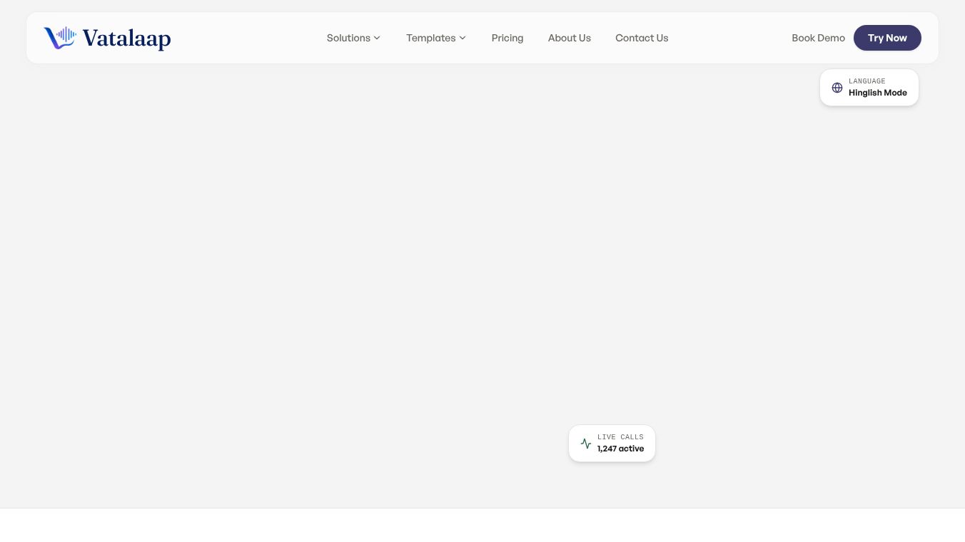The height and width of the screenshot is (542, 965).
Task: Go to the Pricing page
Action: 507,38
